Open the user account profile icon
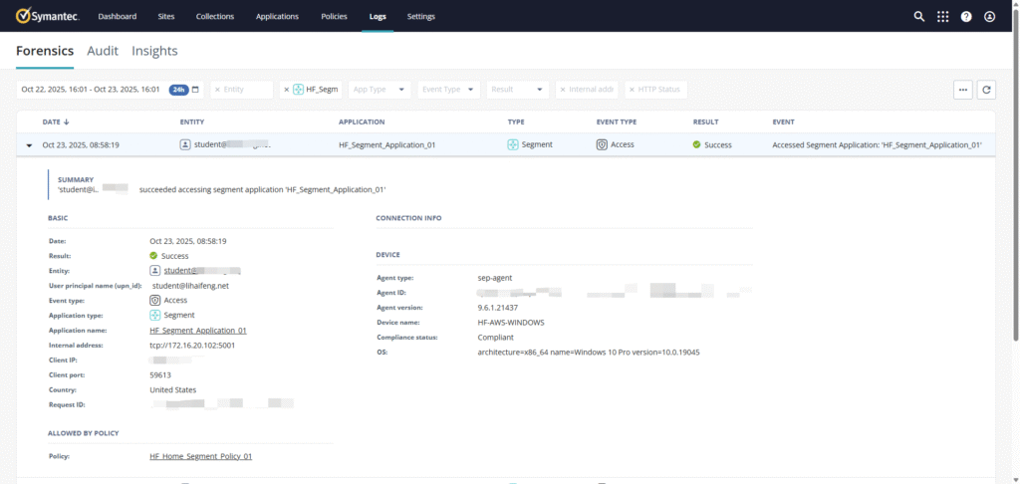The width and height of the screenshot is (1020, 484). (x=989, y=17)
